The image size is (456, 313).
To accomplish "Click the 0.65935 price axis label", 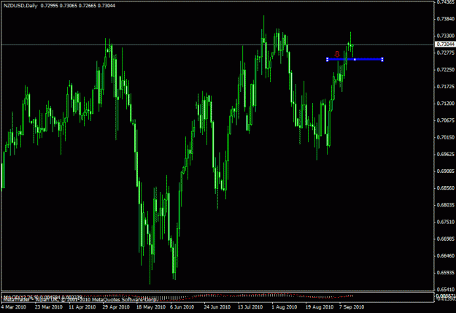I will [446, 273].
